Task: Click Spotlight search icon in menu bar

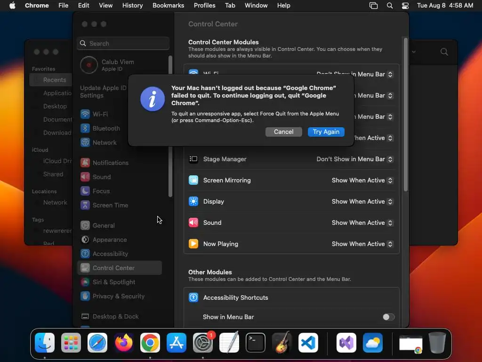Action: point(389,6)
